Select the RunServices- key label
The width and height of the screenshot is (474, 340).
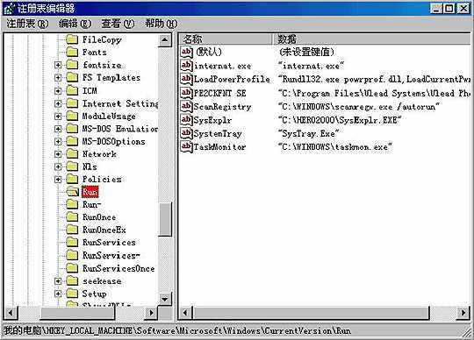(111, 256)
